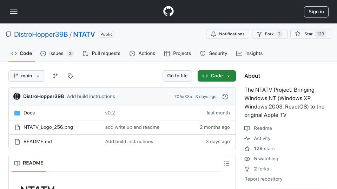Viewport: 337px width, 189px height.
Task: Fork the repository
Action: click(x=270, y=34)
